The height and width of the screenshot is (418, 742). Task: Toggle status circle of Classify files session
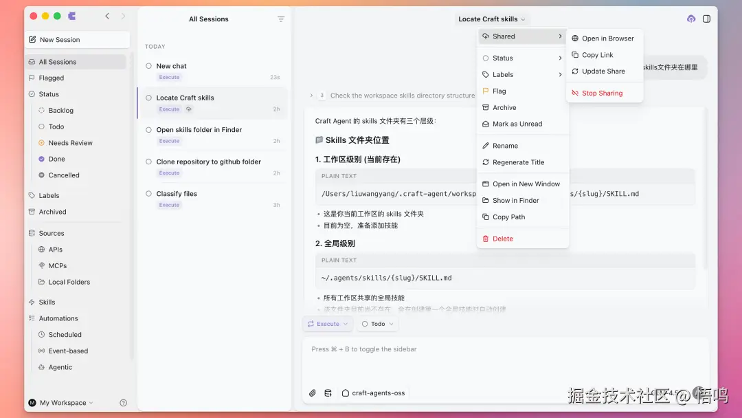tap(148, 194)
